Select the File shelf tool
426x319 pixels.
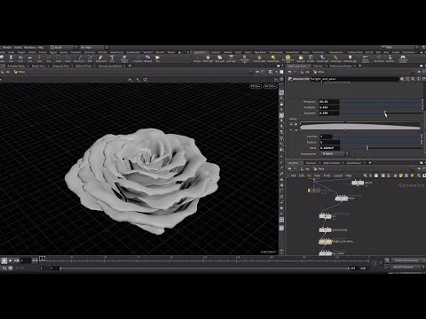coord(158,58)
